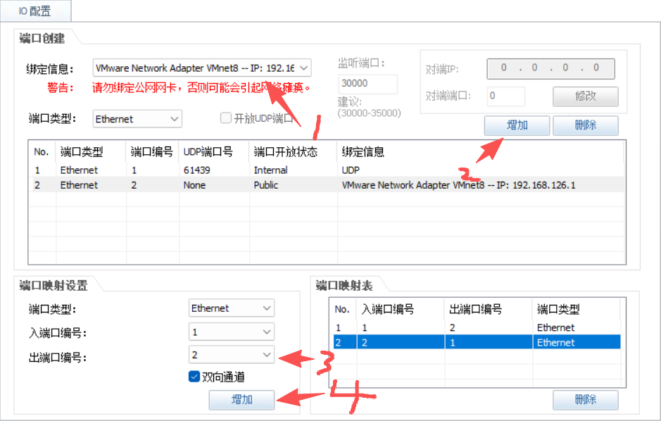Click 增加 button in 端口映射设置
Viewport: 661px width, 421px height.
(241, 399)
